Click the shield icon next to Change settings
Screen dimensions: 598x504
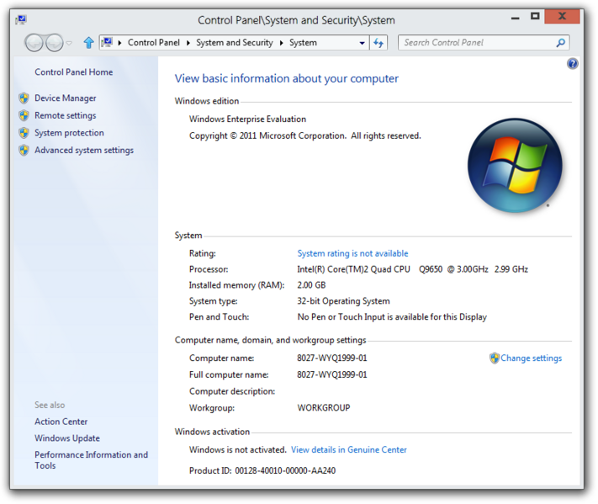coord(495,358)
